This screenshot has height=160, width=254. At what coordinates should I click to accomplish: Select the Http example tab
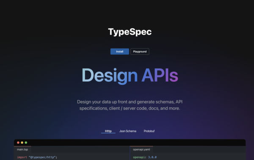tap(108, 131)
